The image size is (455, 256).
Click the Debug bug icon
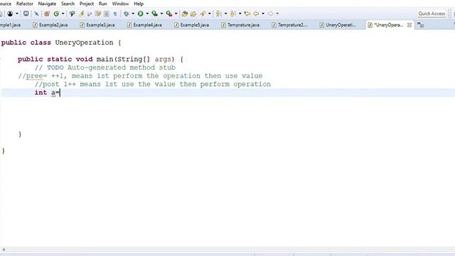pyautogui.click(x=127, y=14)
